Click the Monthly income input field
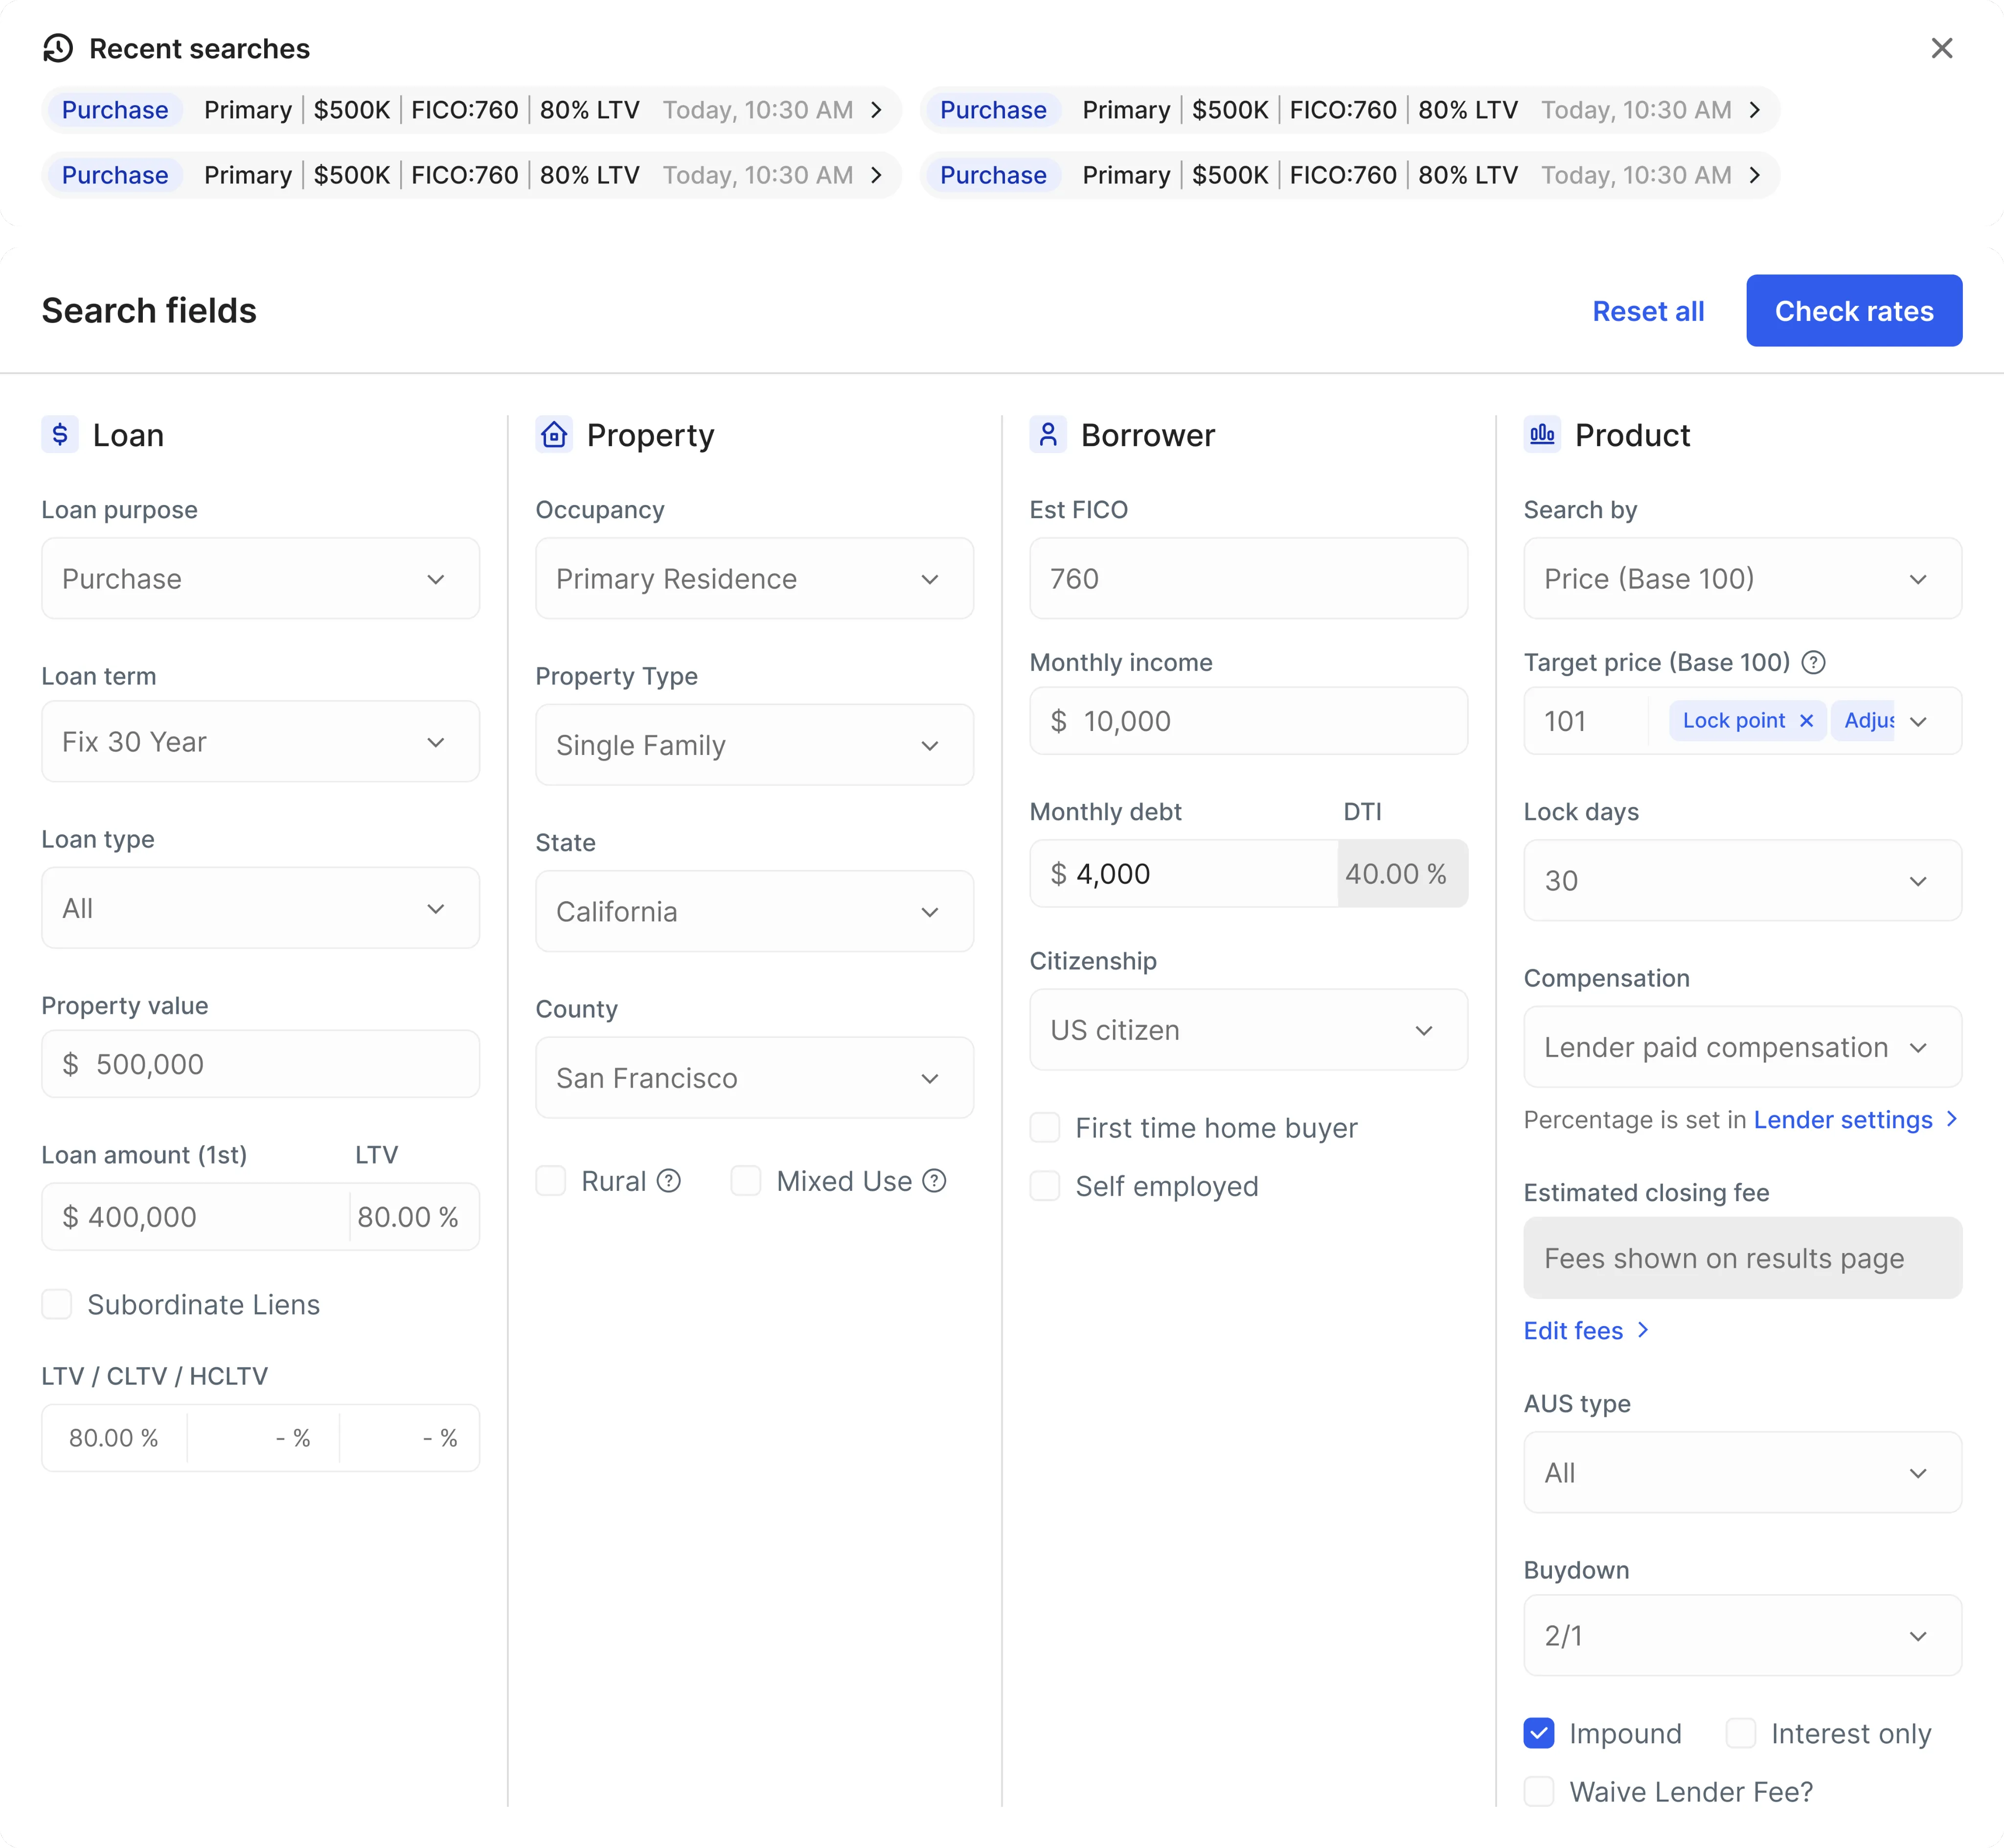Screen dimensions: 2004x1848 pyautogui.click(x=1248, y=720)
